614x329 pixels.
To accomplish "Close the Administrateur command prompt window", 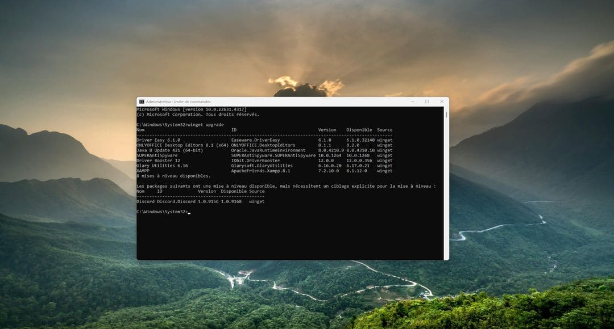I will tap(442, 102).
